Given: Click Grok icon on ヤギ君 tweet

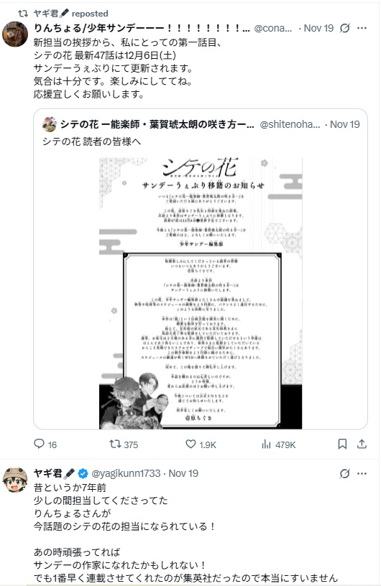Looking at the screenshot, I should tap(344, 473).
